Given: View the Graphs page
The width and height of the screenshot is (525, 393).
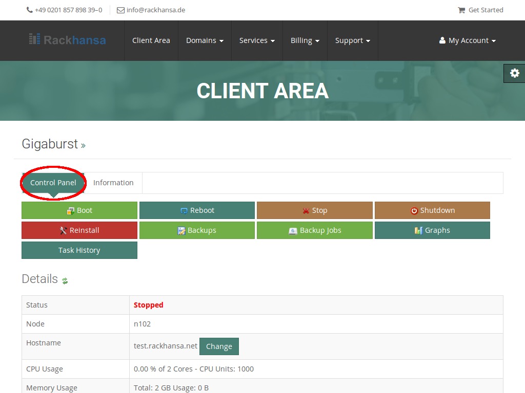Looking at the screenshot, I should (432, 230).
